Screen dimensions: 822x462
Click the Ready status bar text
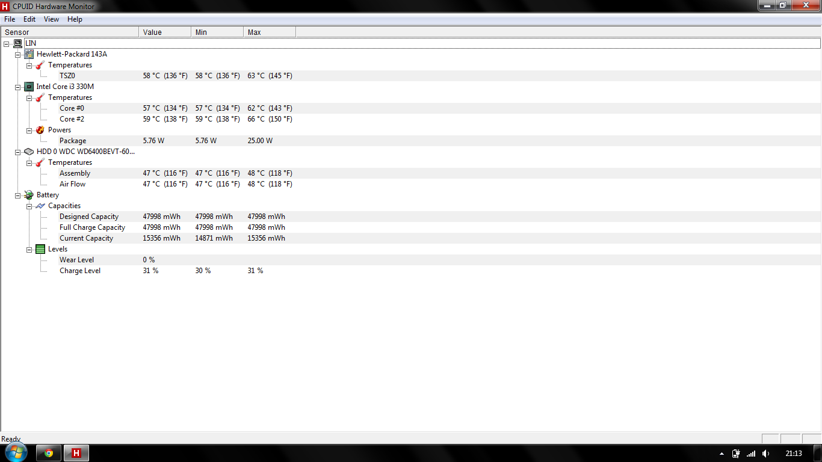[x=11, y=439]
